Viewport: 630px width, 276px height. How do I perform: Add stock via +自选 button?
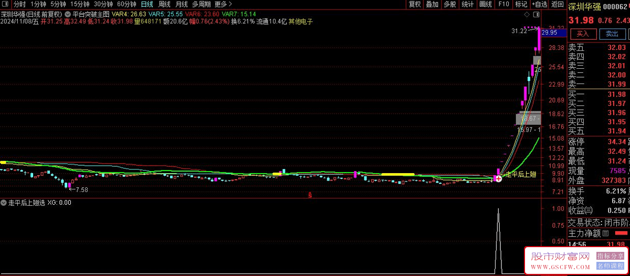pos(539,4)
